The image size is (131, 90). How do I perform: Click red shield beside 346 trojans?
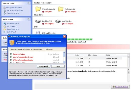[x=43, y=24]
